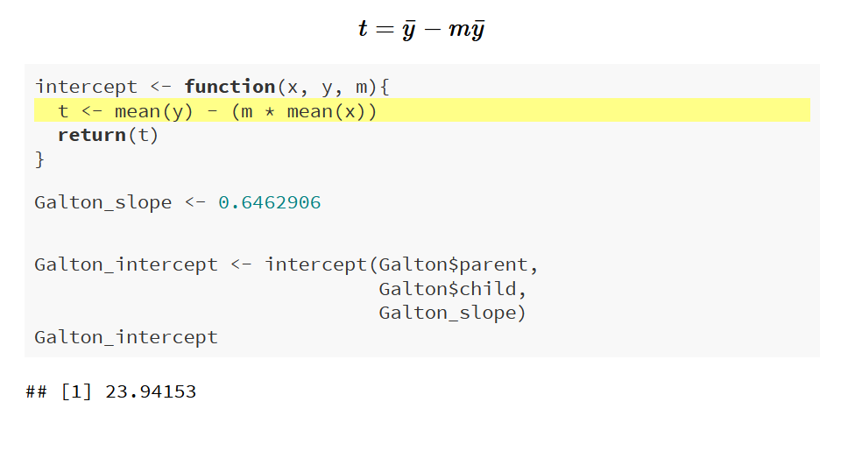Click the bold "function" keyword
Viewport: 862px width, 451px height.
click(230, 87)
